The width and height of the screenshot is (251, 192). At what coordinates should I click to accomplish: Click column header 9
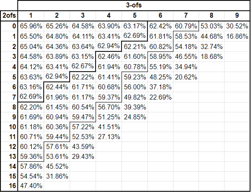pos(237,16)
